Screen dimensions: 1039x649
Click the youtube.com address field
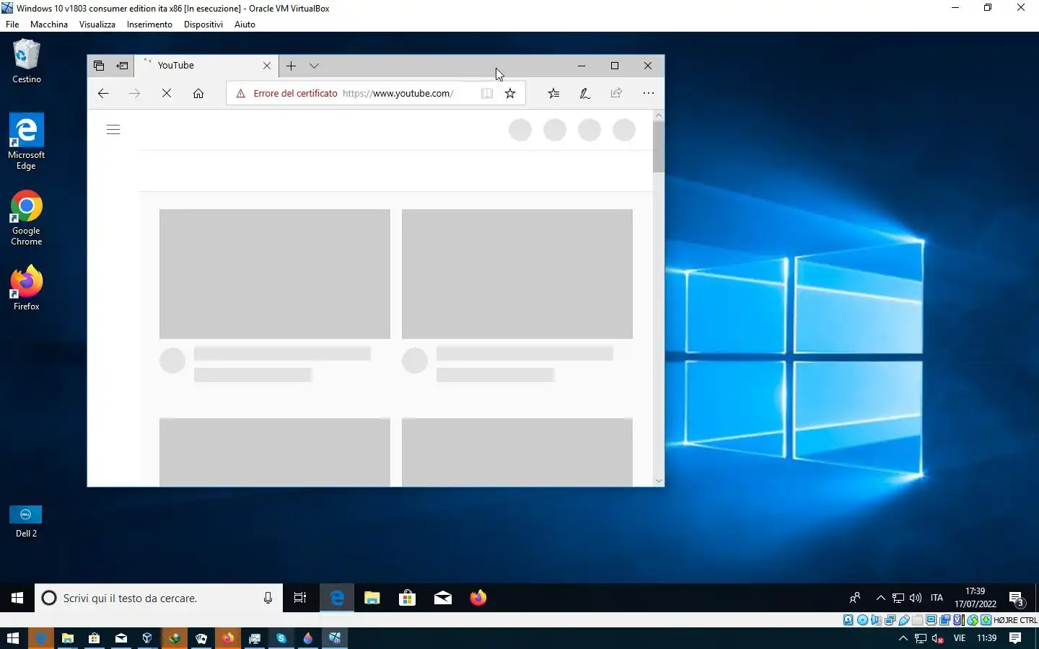pyautogui.click(x=398, y=93)
